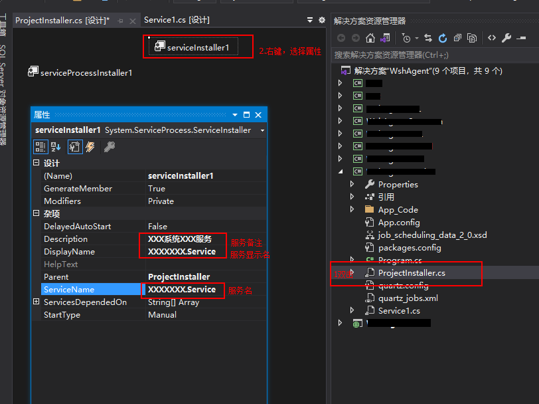Image resolution: width=539 pixels, height=404 pixels.
Task: Edit the ServiceName value XXXXXXX.Service
Action: (181, 290)
